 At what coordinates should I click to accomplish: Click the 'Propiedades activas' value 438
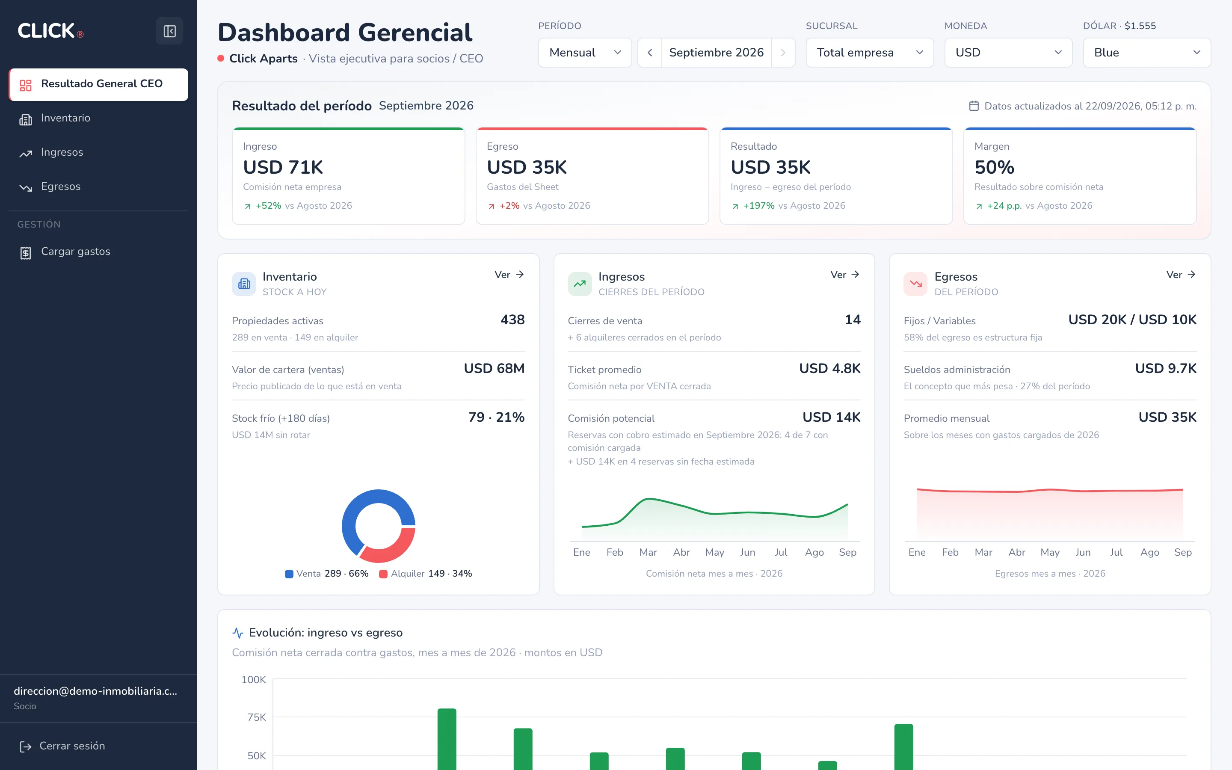point(512,320)
